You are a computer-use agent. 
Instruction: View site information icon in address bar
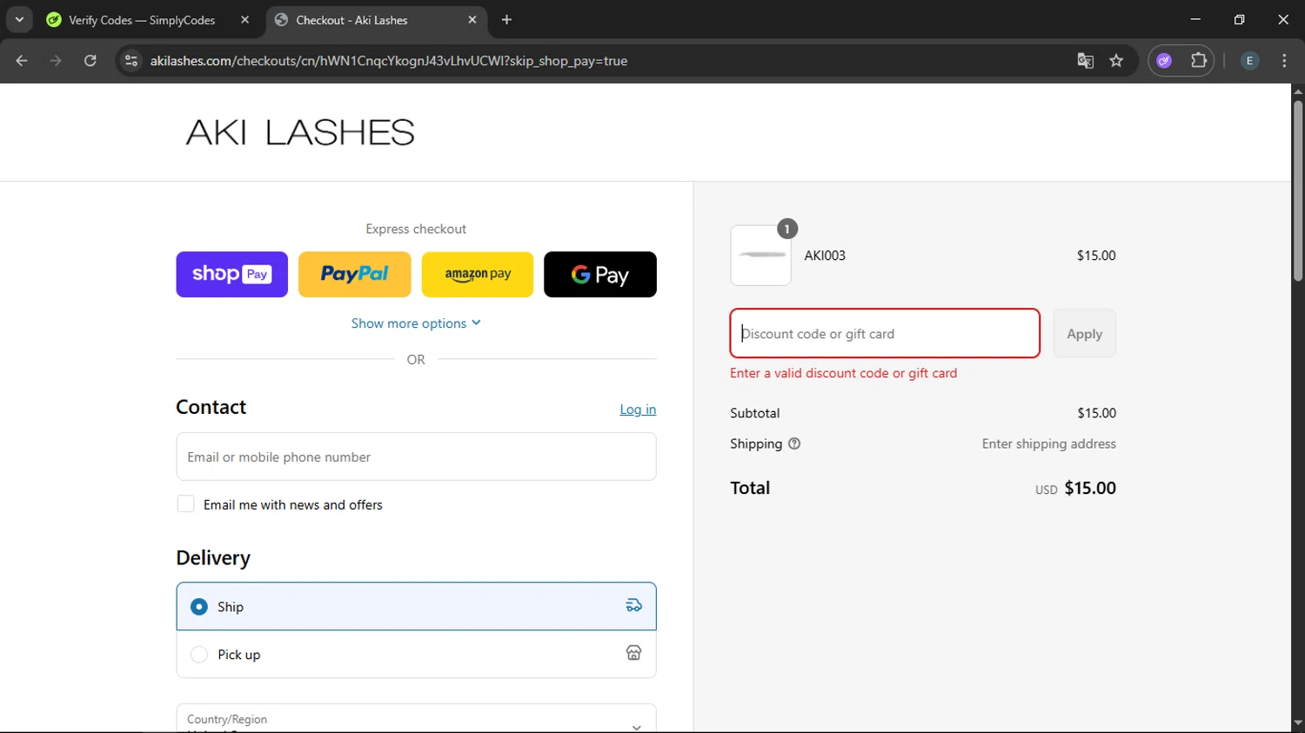coord(131,61)
